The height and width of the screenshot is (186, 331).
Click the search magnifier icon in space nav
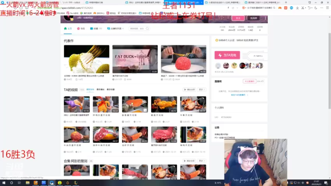pos(147,29)
